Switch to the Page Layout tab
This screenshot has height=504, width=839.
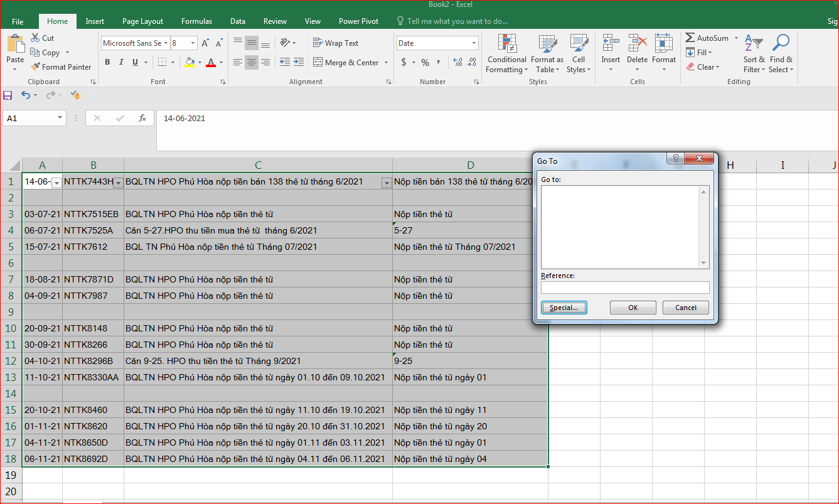[x=142, y=21]
